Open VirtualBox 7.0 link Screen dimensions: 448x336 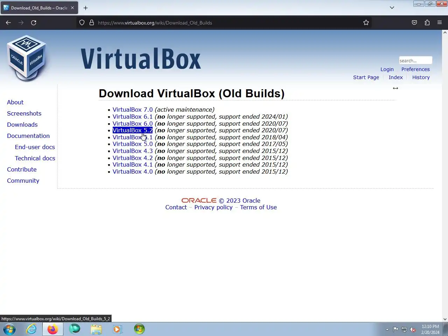pos(133,110)
